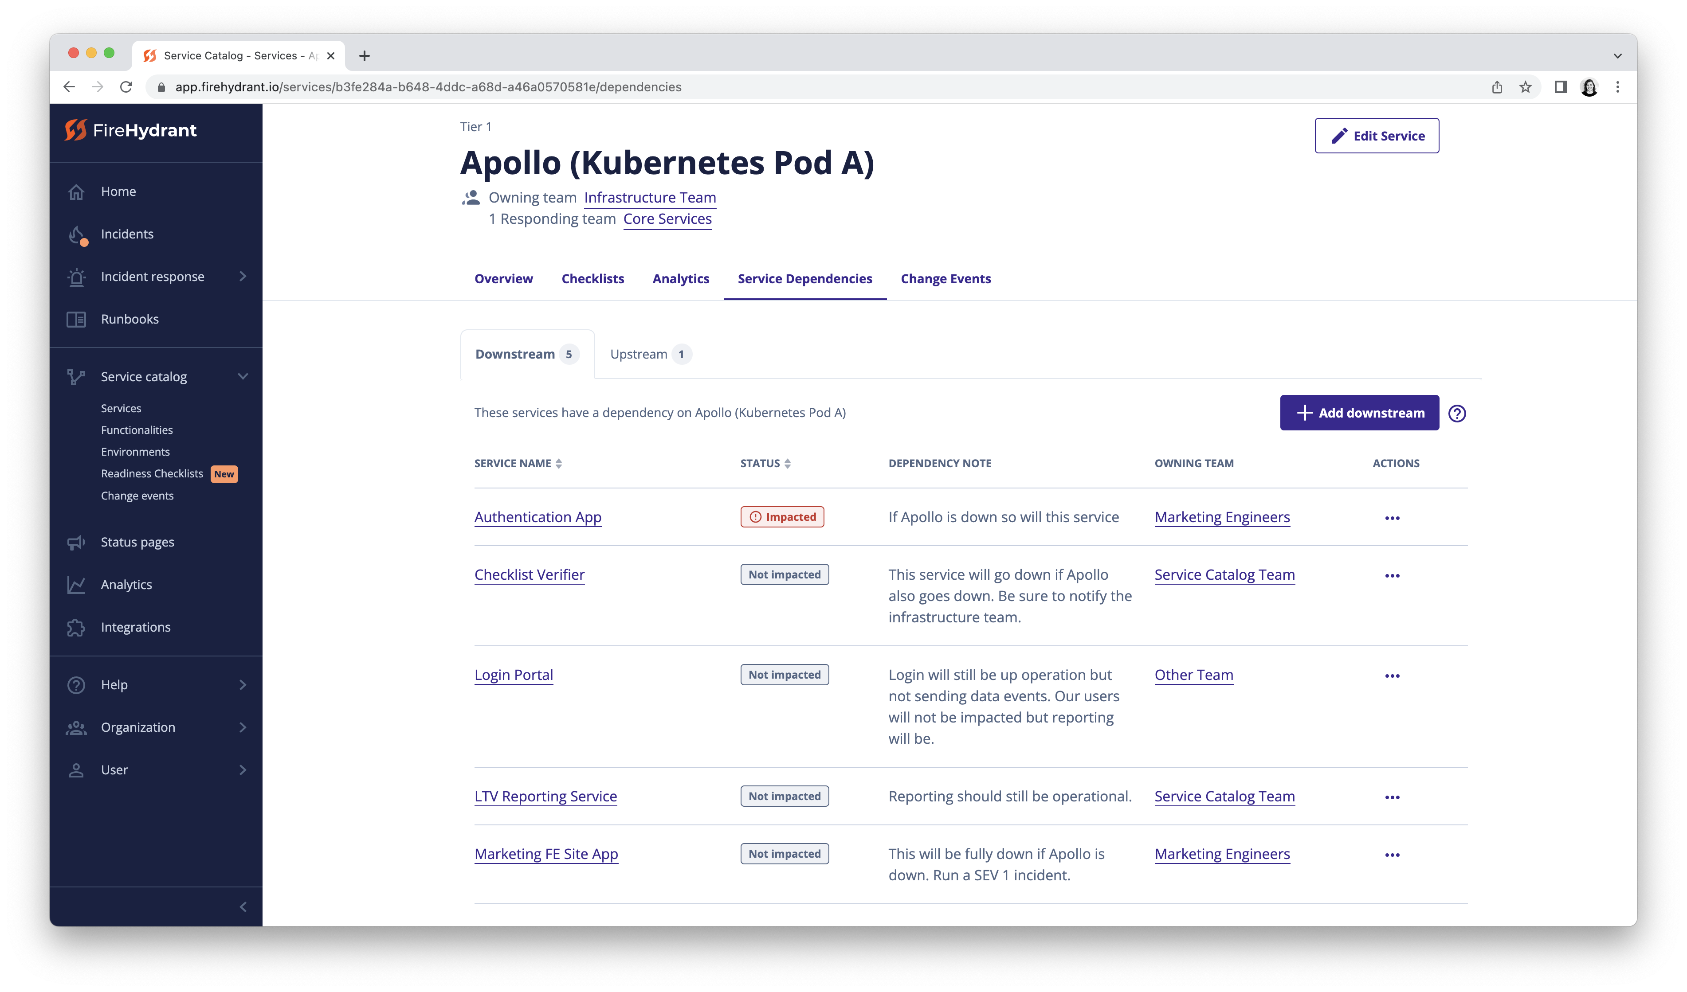Click the FireHydrant flame logo icon
Image resolution: width=1687 pixels, height=992 pixels.
(75, 130)
